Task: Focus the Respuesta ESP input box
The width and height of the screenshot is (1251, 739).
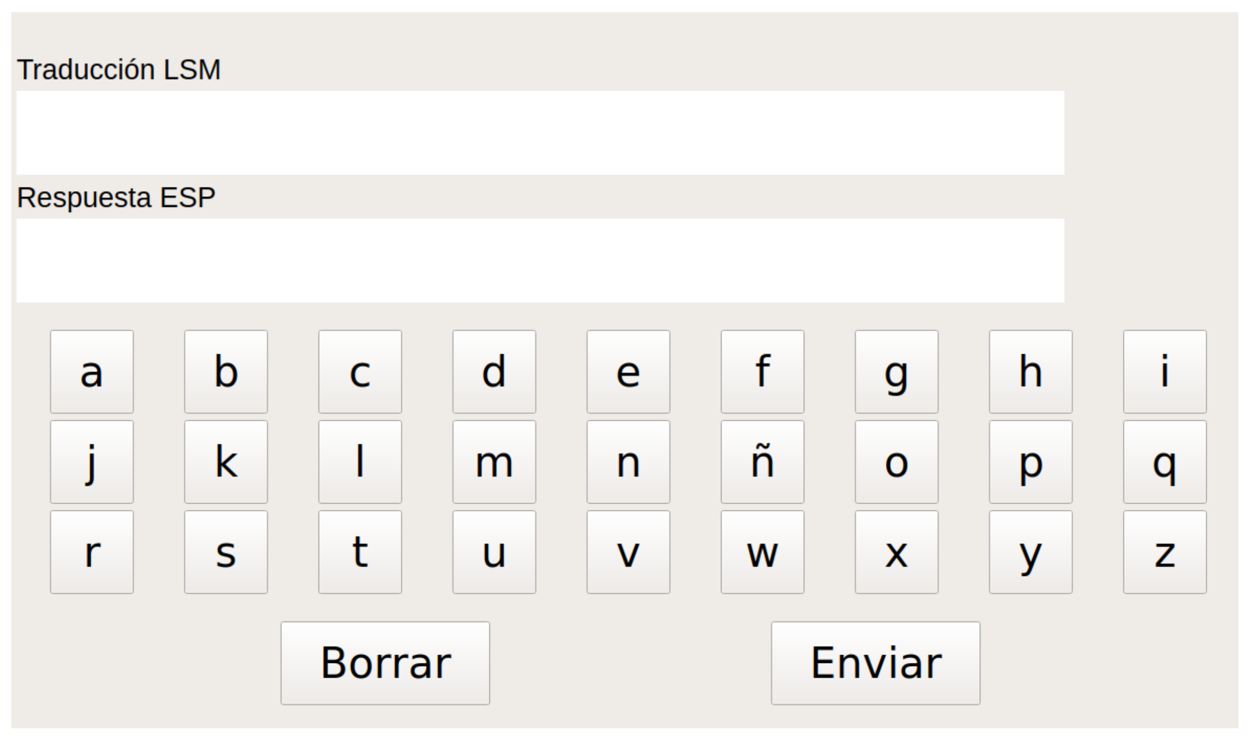Action: [540, 260]
